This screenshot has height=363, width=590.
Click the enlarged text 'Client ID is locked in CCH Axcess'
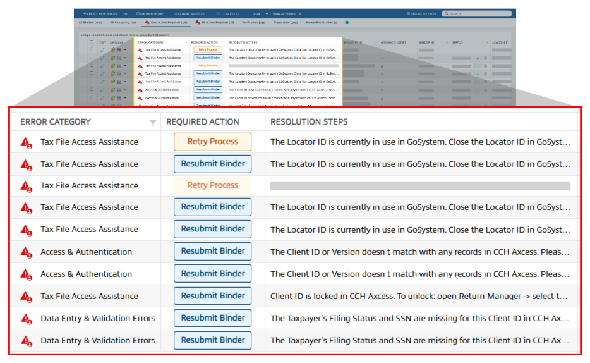pos(332,297)
